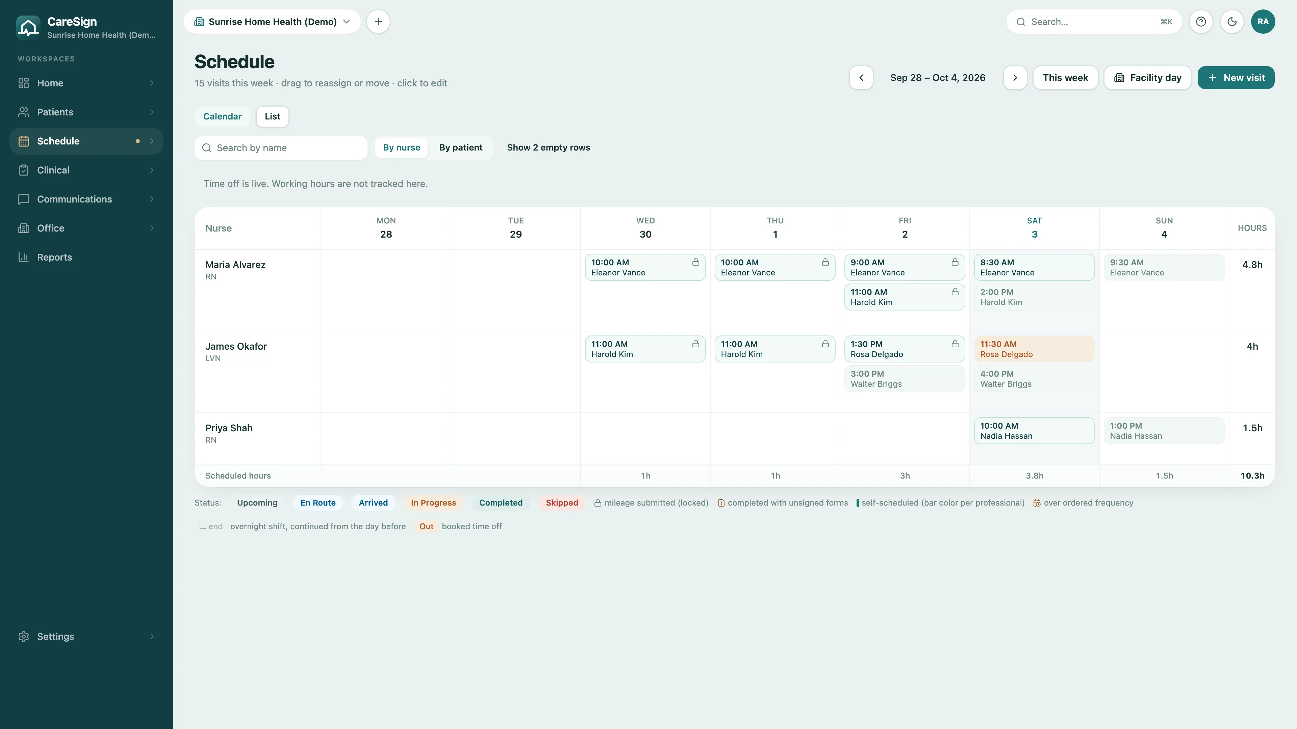
Task: Go to next week arrow
Action: [1015, 78]
